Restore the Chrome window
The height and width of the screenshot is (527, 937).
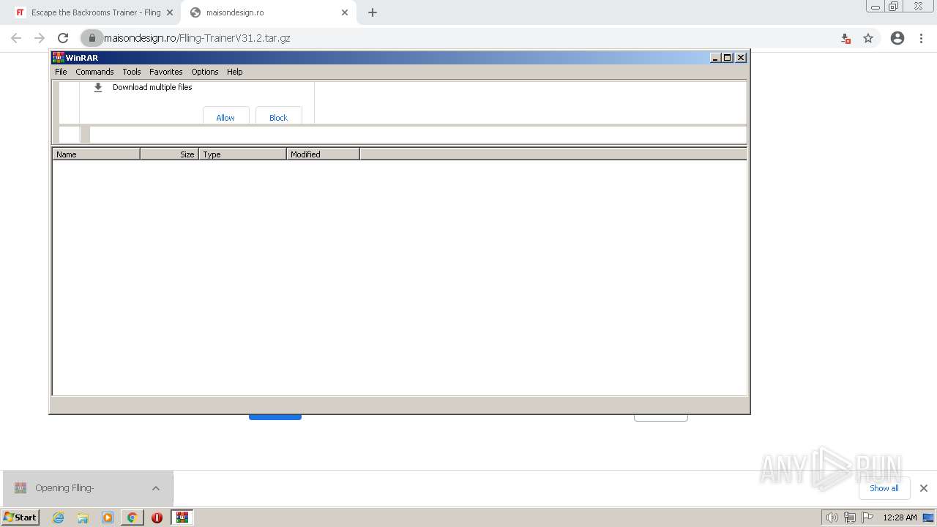pyautogui.click(x=894, y=7)
